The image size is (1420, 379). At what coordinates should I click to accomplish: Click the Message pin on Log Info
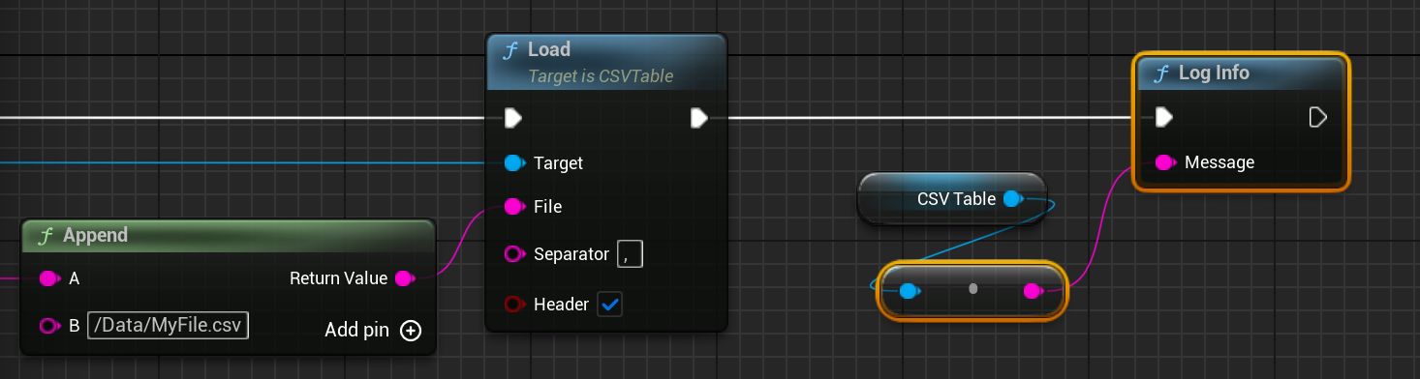pos(1165,161)
